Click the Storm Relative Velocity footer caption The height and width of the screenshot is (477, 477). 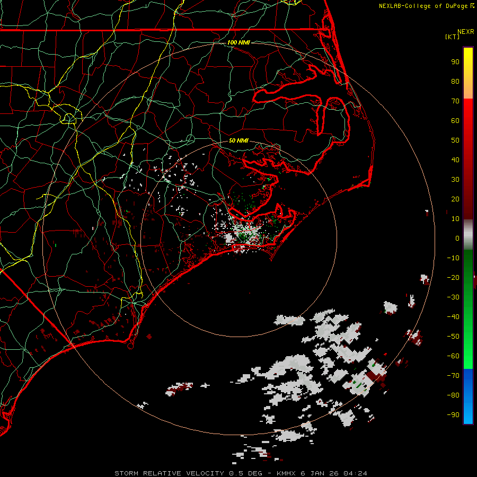point(241,473)
